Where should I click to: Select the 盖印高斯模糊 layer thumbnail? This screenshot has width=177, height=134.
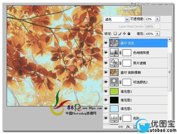click(114, 72)
